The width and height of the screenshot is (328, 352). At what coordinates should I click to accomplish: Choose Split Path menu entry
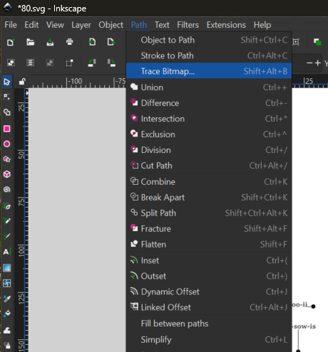coord(209,213)
